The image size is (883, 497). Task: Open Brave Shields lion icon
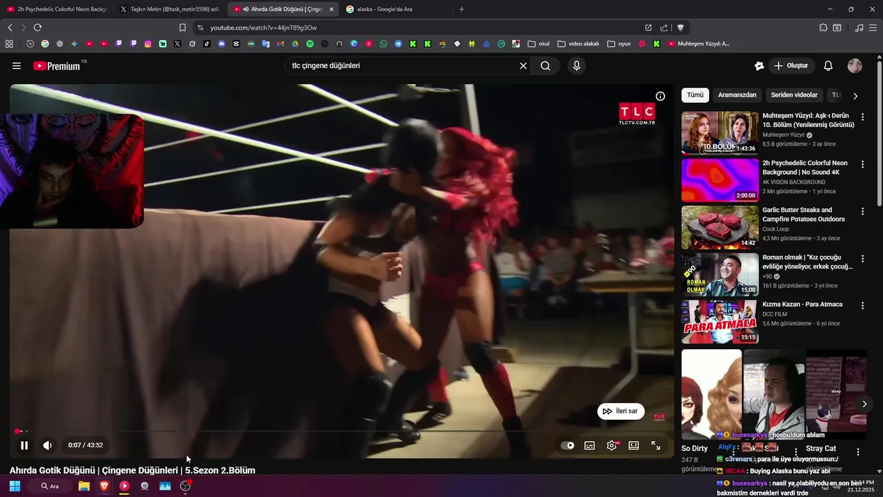pos(680,28)
